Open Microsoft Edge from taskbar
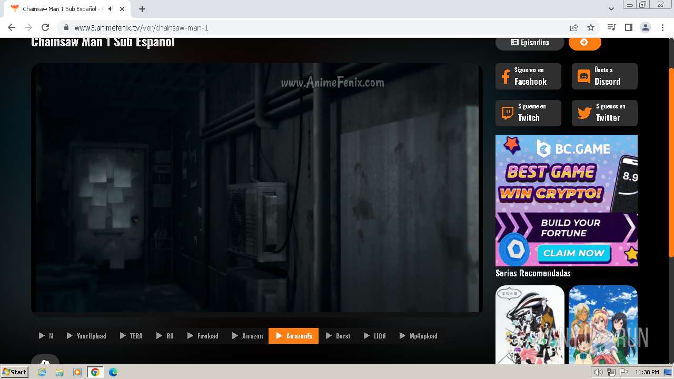 tap(113, 372)
